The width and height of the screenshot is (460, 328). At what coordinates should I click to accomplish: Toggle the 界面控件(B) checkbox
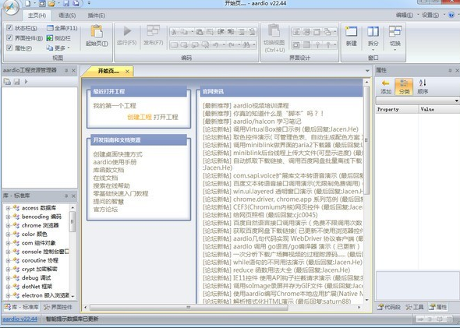point(9,38)
